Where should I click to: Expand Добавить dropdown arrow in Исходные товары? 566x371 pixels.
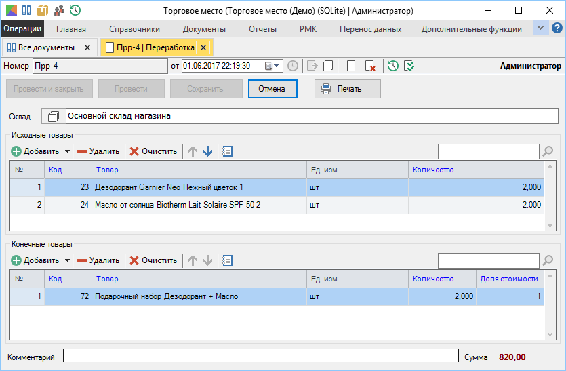tap(67, 151)
